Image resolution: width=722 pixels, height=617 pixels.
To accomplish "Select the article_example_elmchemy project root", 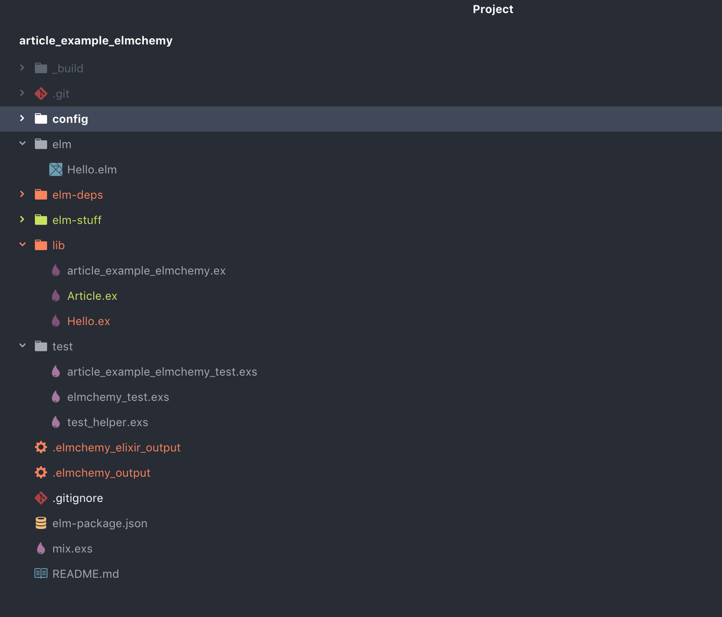I will 96,41.
